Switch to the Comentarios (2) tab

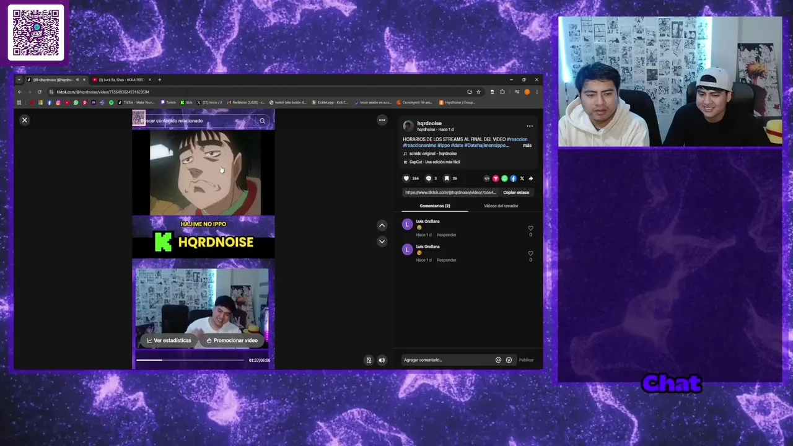(435, 206)
